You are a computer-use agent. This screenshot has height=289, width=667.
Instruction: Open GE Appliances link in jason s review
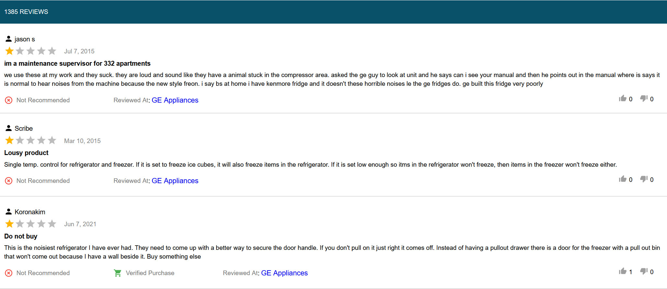click(175, 100)
